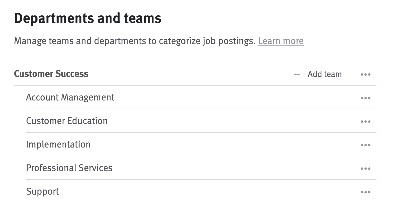
Task: Click the Departments and teams page heading
Action: point(88,18)
